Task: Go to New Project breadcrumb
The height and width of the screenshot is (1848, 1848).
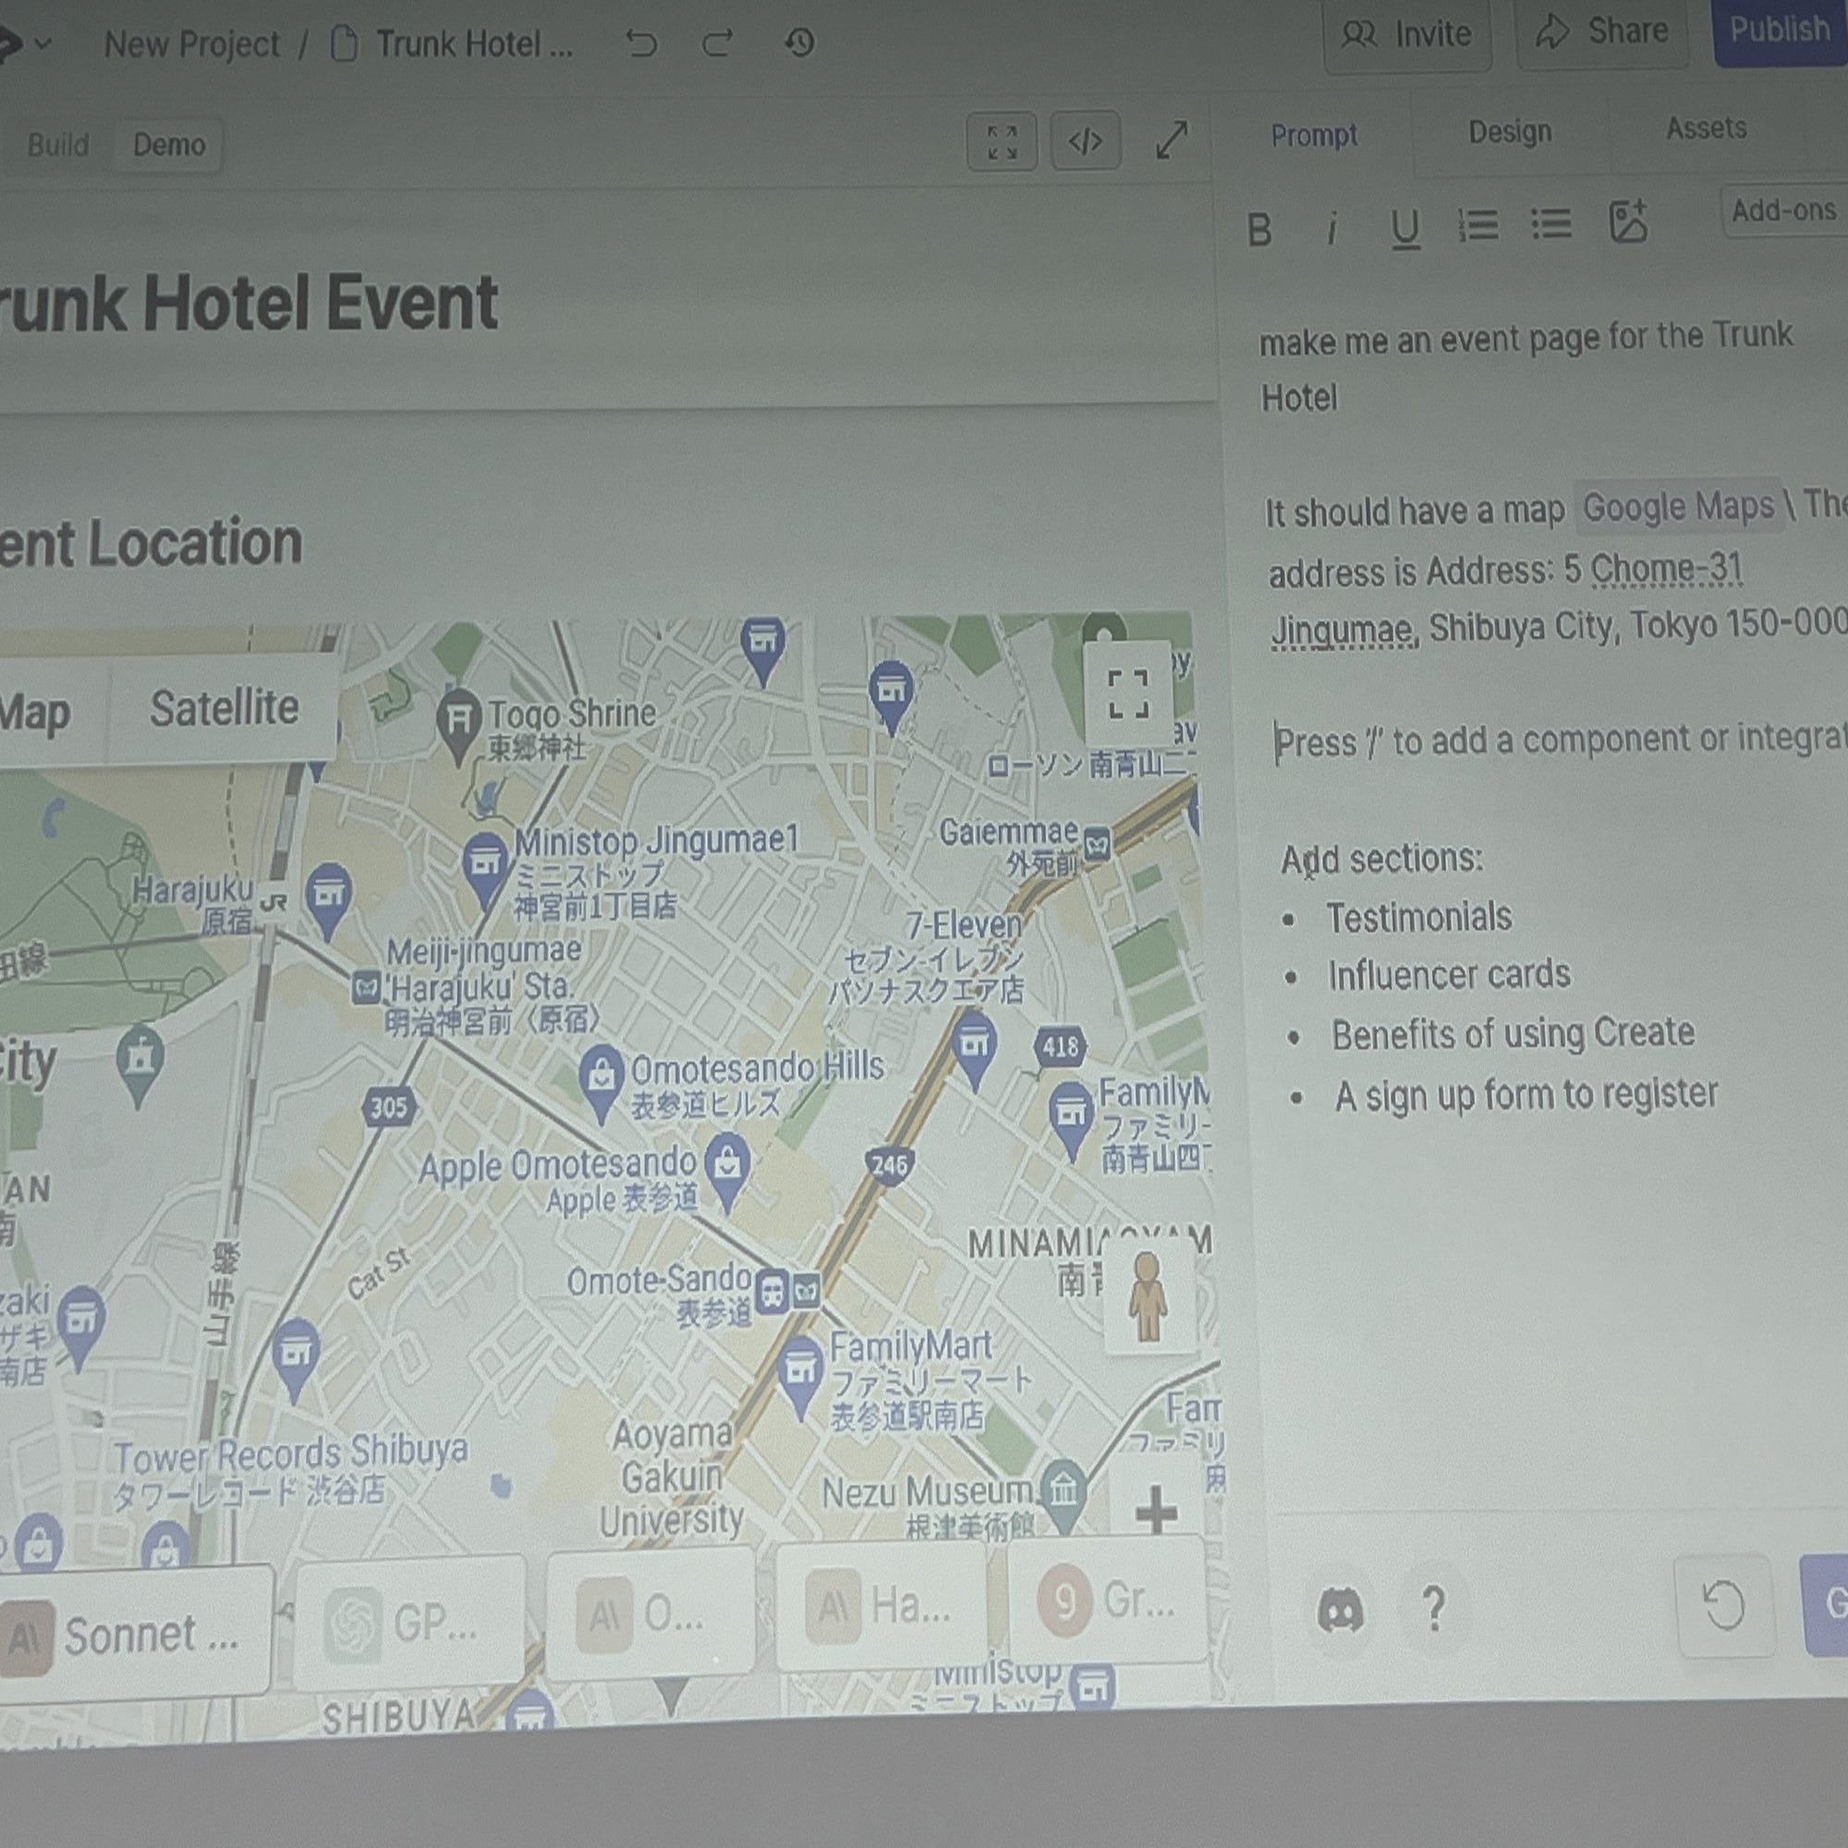Action: point(191,45)
